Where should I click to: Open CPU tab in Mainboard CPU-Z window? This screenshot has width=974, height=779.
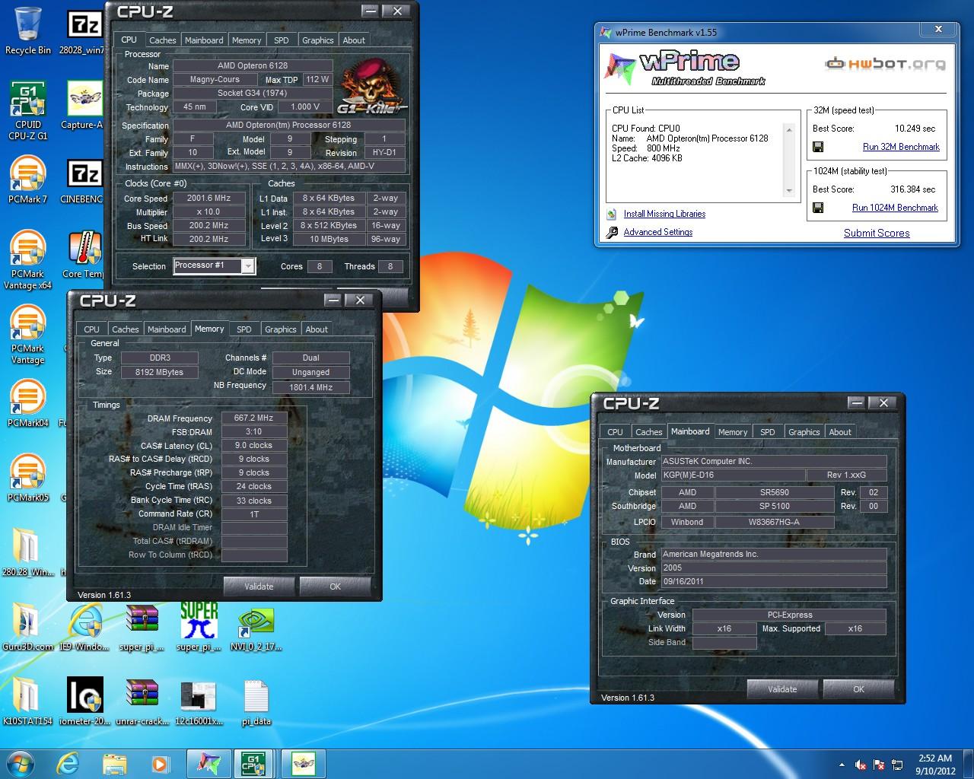[615, 432]
